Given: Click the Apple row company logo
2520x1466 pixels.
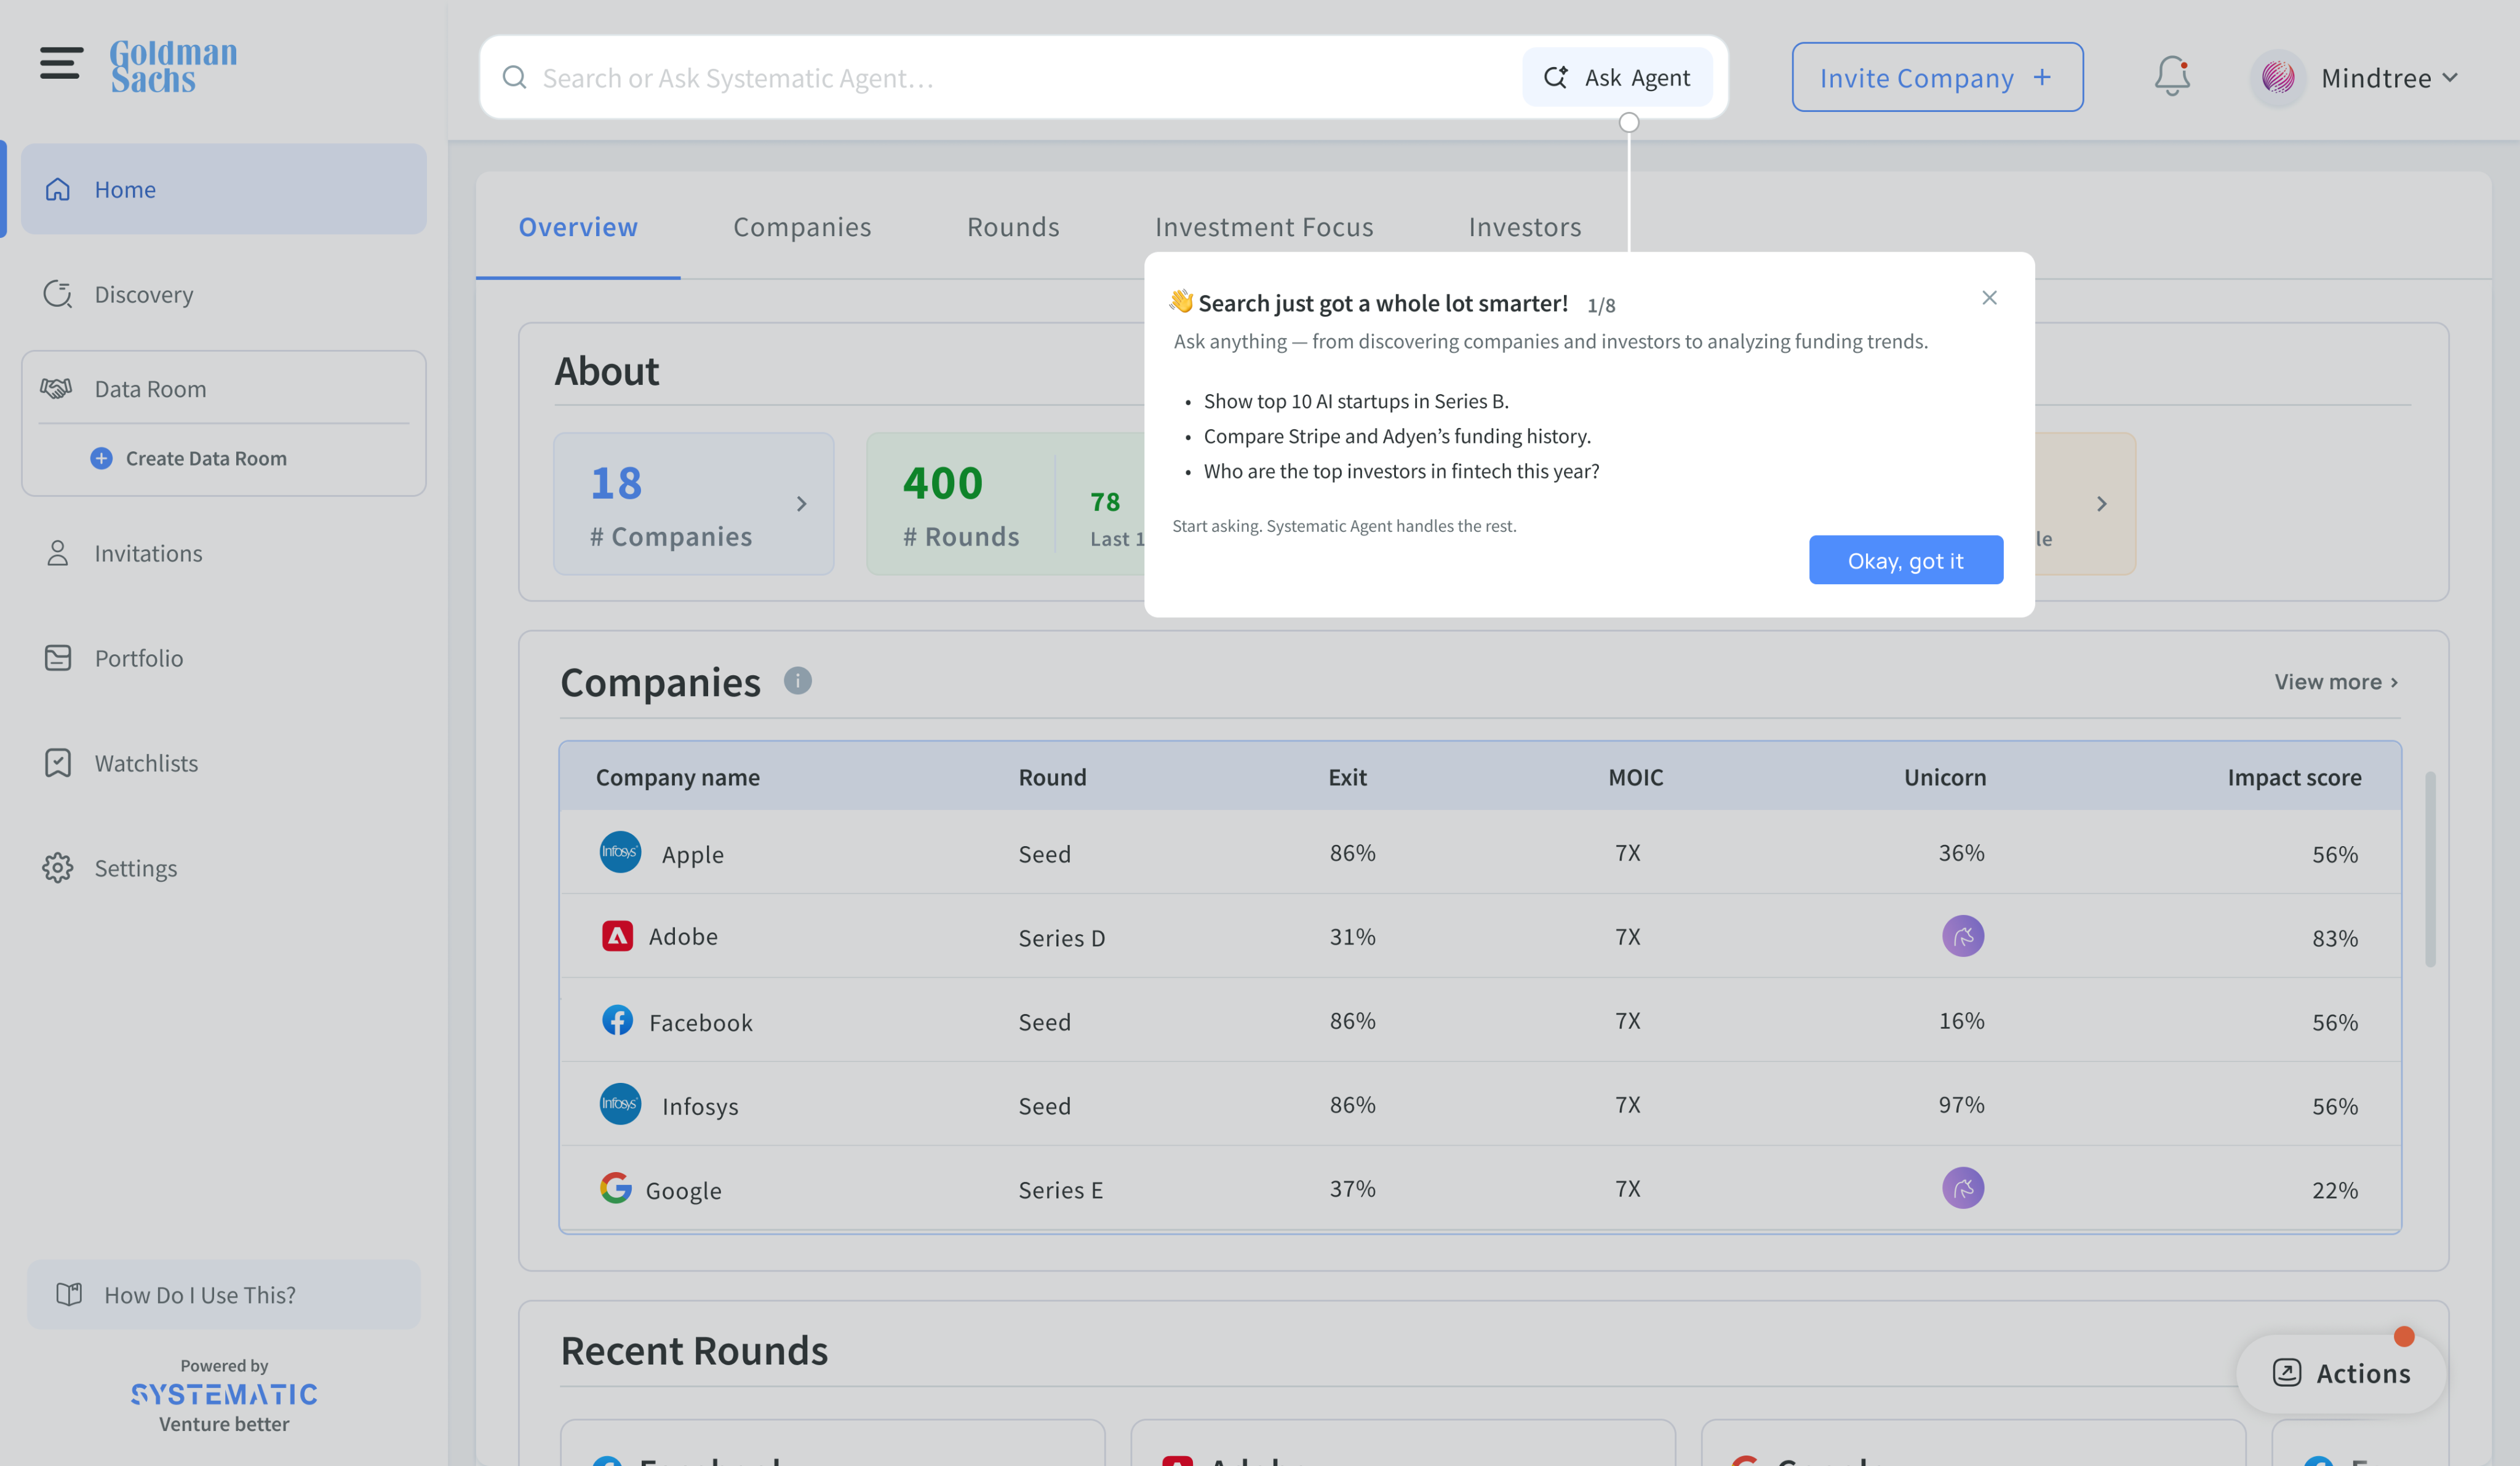Looking at the screenshot, I should (x=620, y=852).
